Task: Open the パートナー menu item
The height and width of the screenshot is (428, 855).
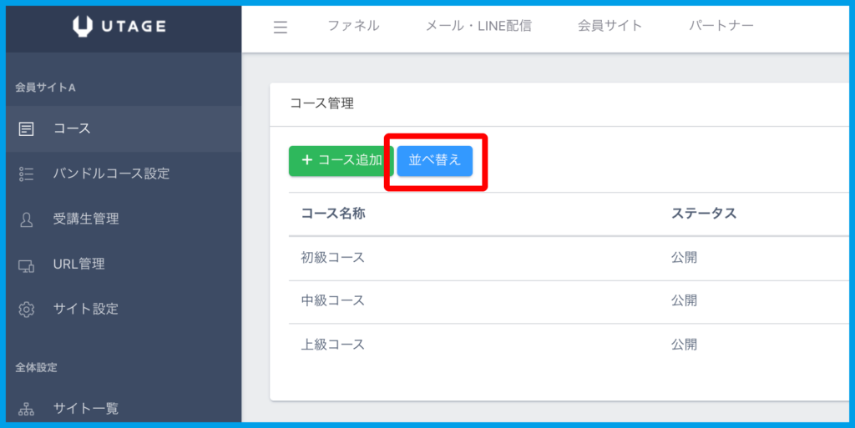Action: coord(721,26)
